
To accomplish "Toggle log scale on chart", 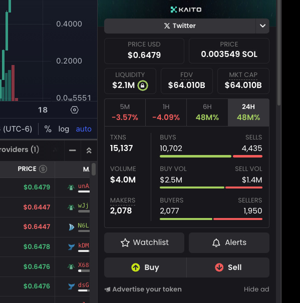I will [x=64, y=129].
